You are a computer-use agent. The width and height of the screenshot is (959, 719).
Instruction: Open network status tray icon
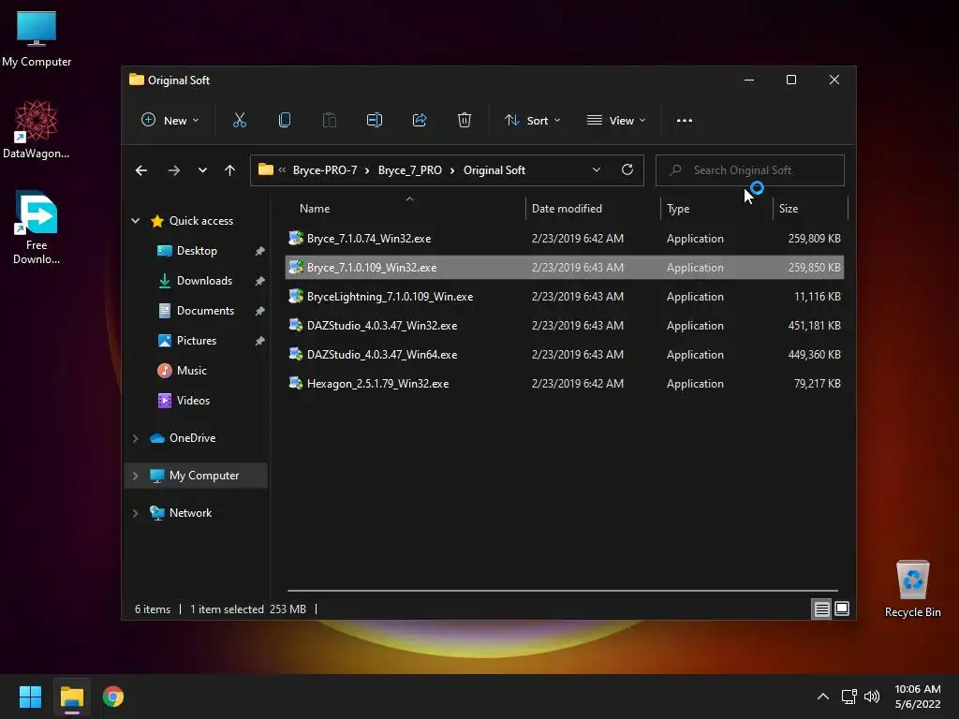[848, 697]
